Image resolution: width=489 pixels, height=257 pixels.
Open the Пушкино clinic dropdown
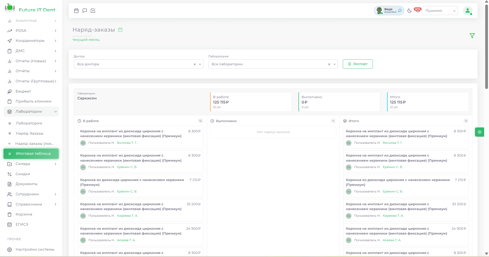tap(440, 11)
